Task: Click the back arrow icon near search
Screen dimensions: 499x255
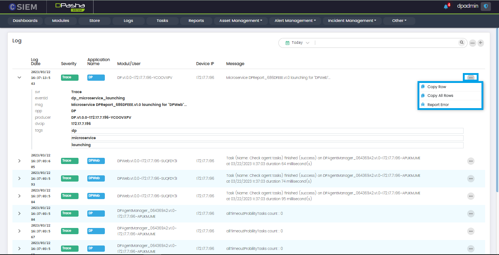Action: click(x=481, y=43)
